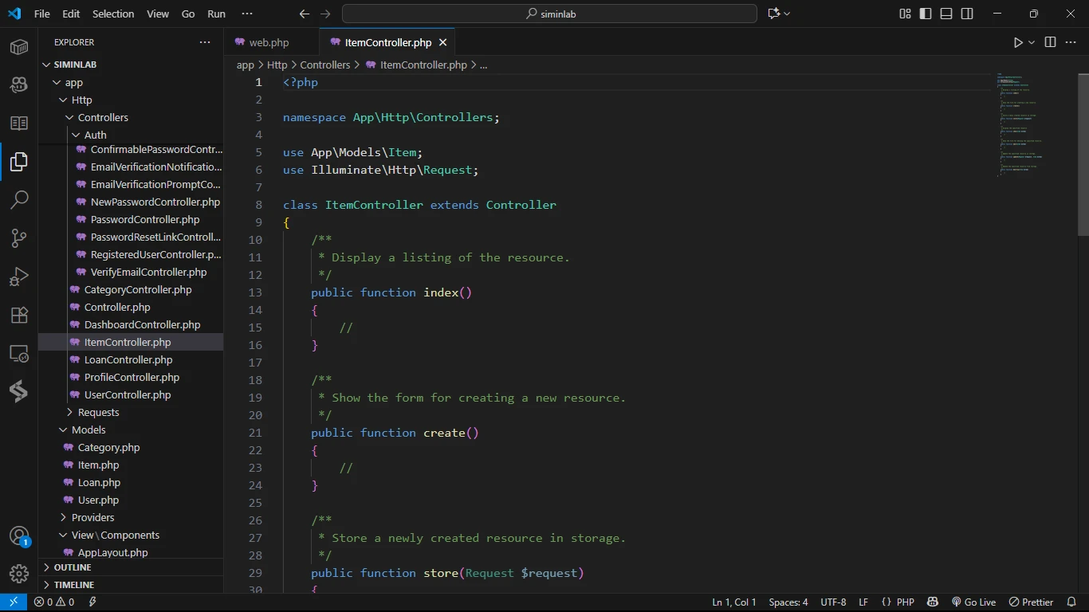1089x612 pixels.
Task: Open the Run and Debug view
Action: click(x=19, y=277)
